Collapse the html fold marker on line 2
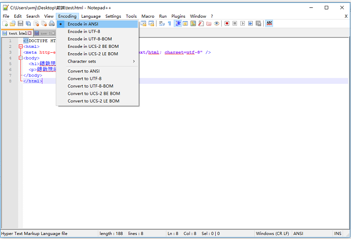This screenshot has height=239, width=351. pos(21,46)
